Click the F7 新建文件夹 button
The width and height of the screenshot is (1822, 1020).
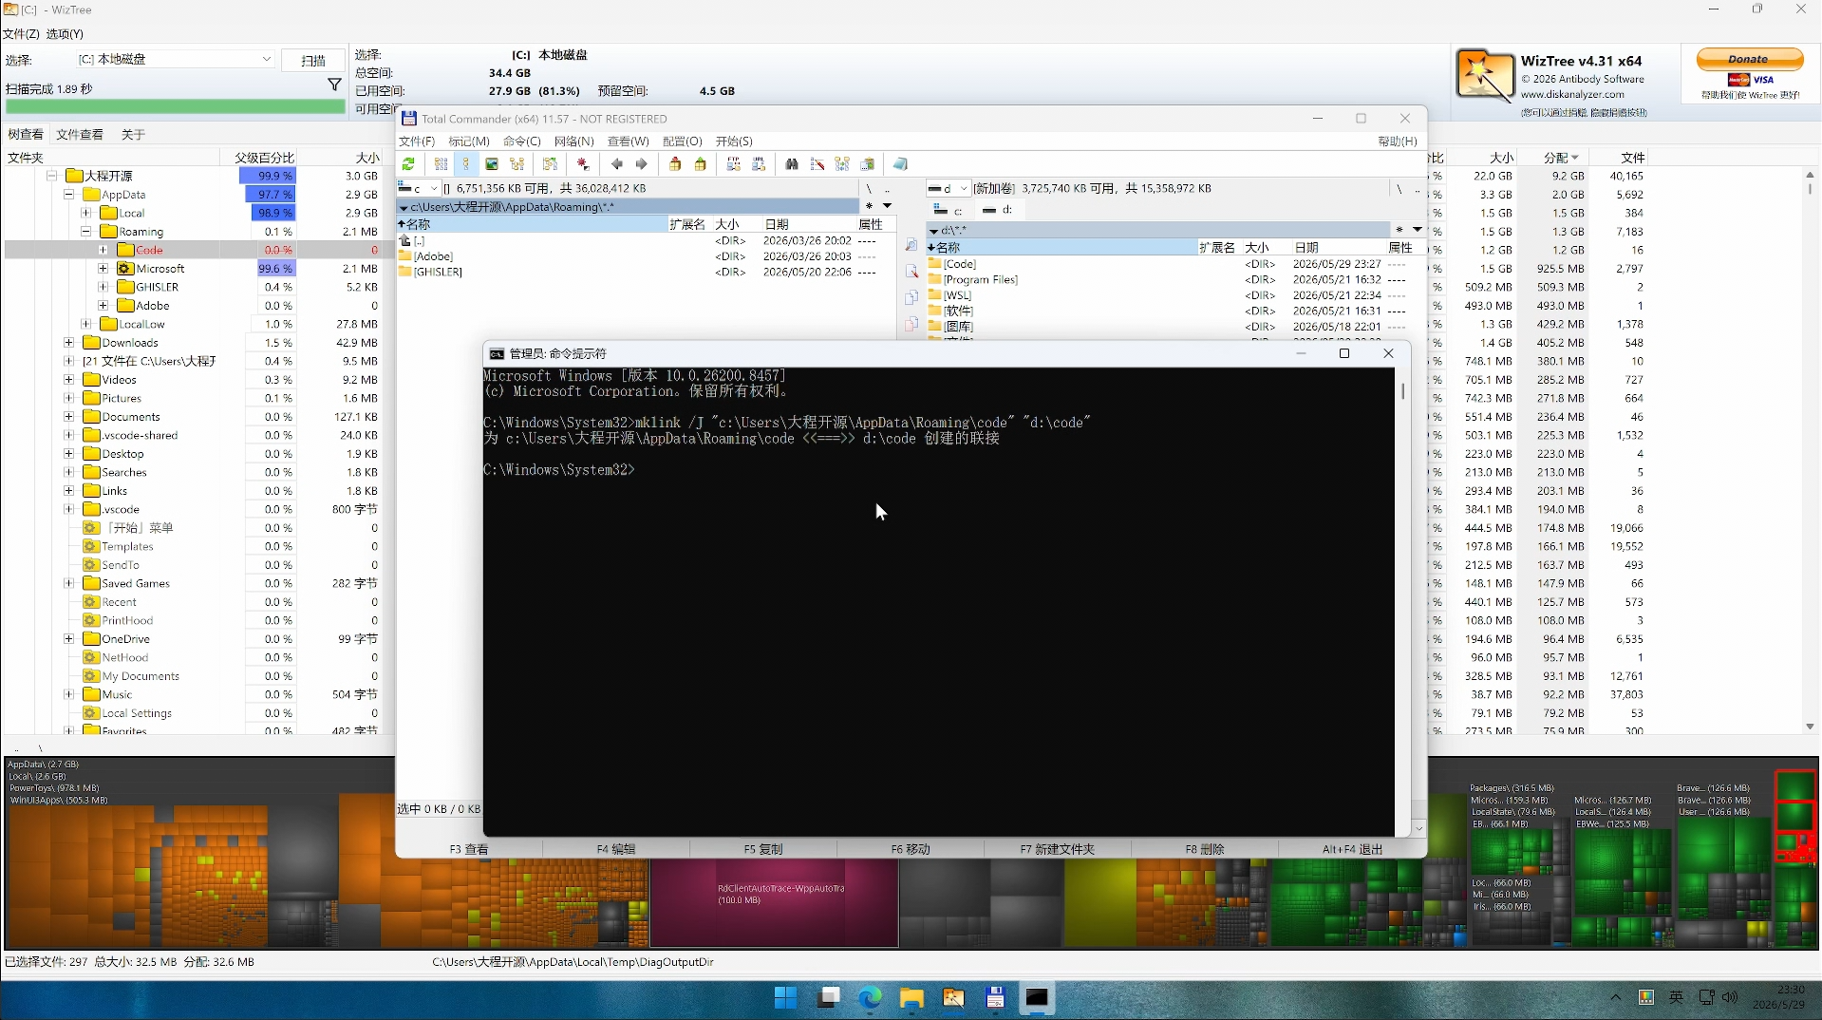pyautogui.click(x=1058, y=849)
